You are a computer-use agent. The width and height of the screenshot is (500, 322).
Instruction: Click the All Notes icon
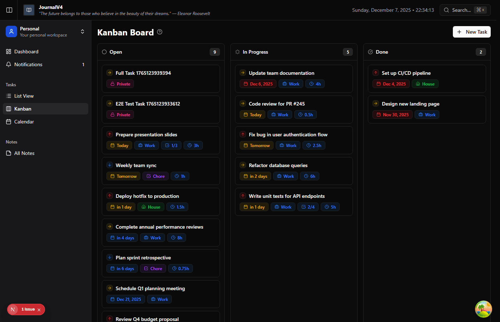point(8,153)
